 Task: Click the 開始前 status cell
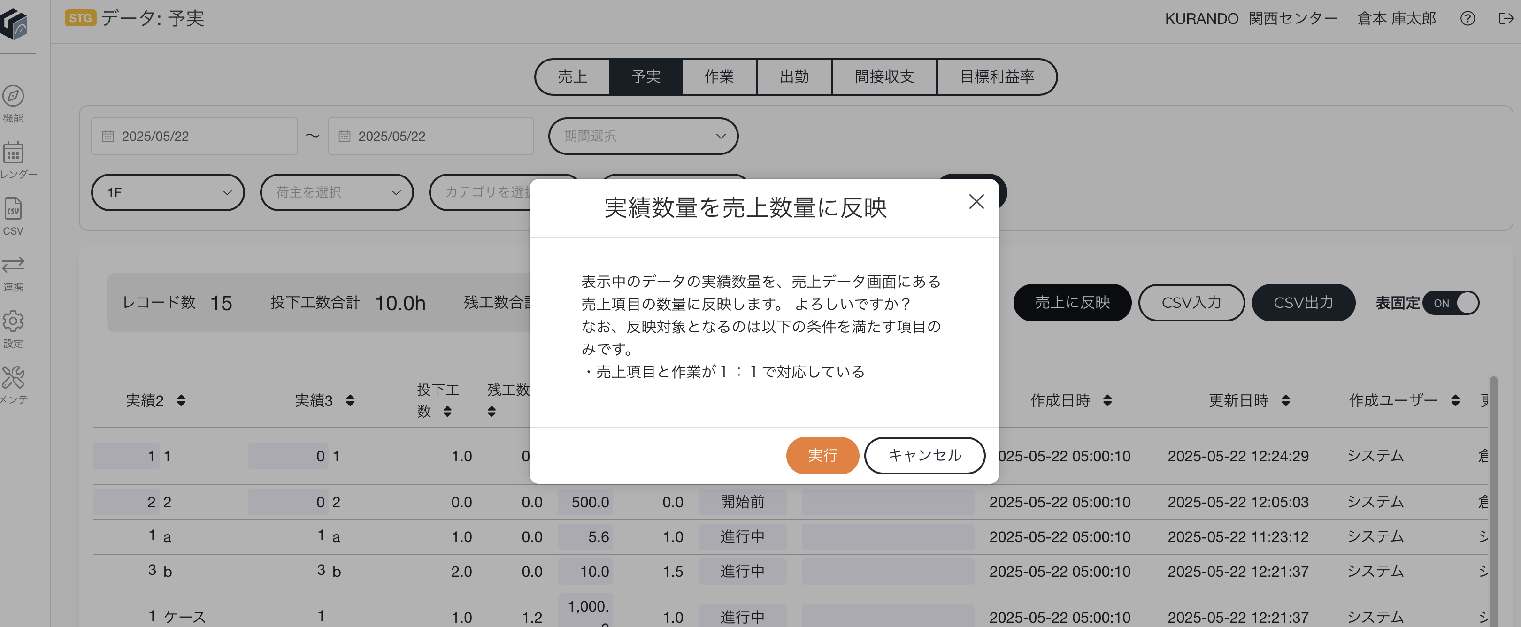[x=742, y=503]
